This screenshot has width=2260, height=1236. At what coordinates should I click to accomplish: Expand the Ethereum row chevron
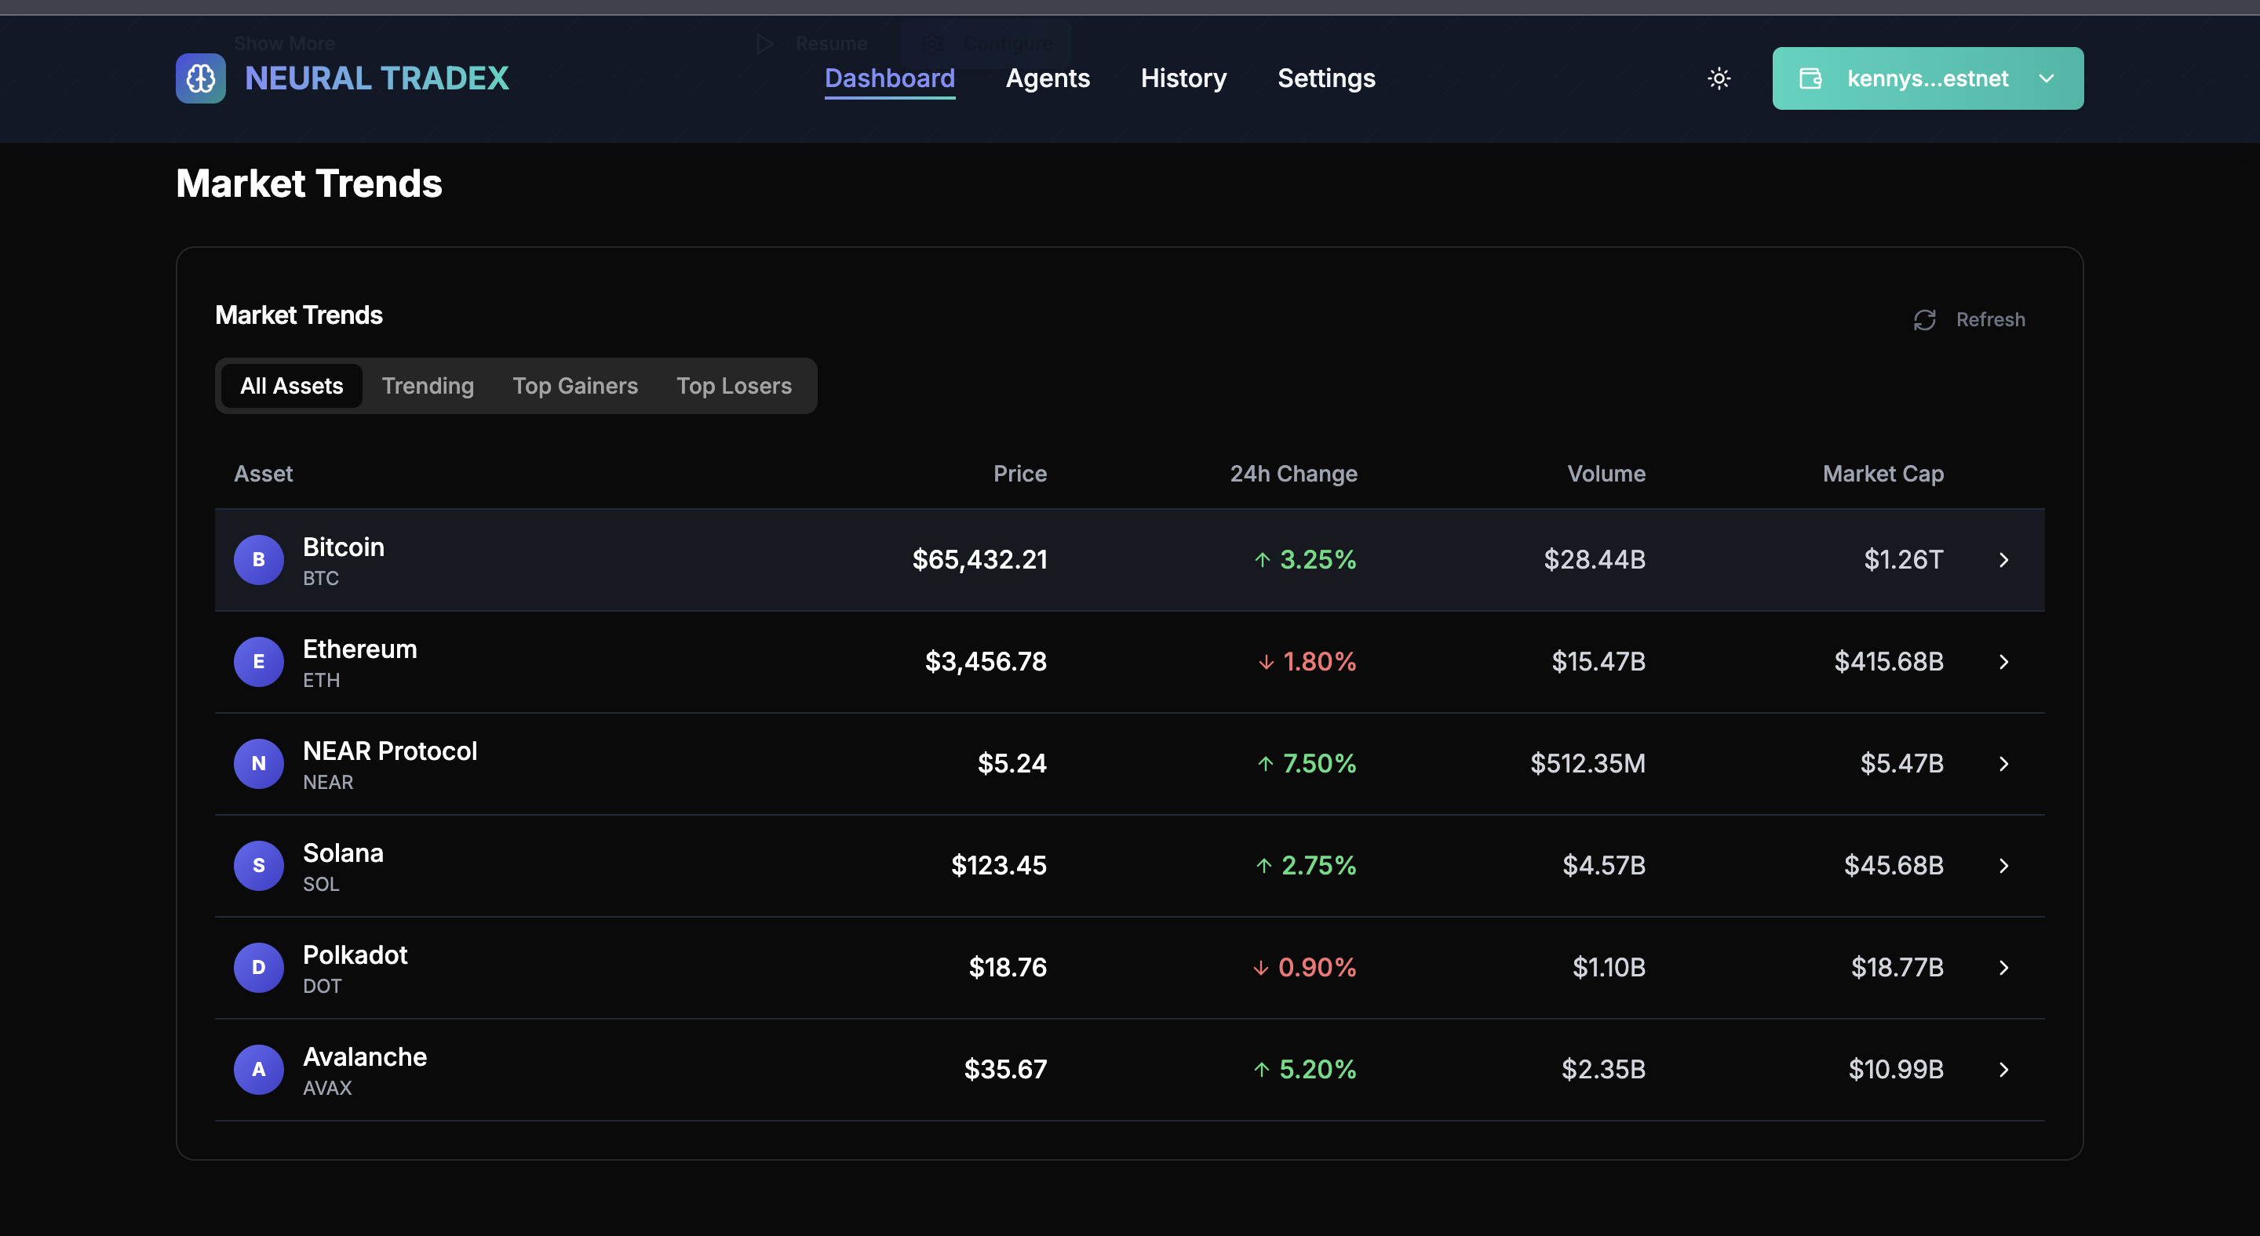[x=2004, y=662]
